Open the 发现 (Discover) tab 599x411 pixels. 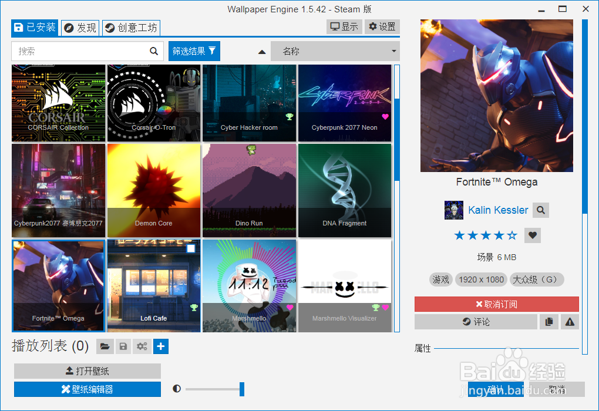[x=80, y=28]
